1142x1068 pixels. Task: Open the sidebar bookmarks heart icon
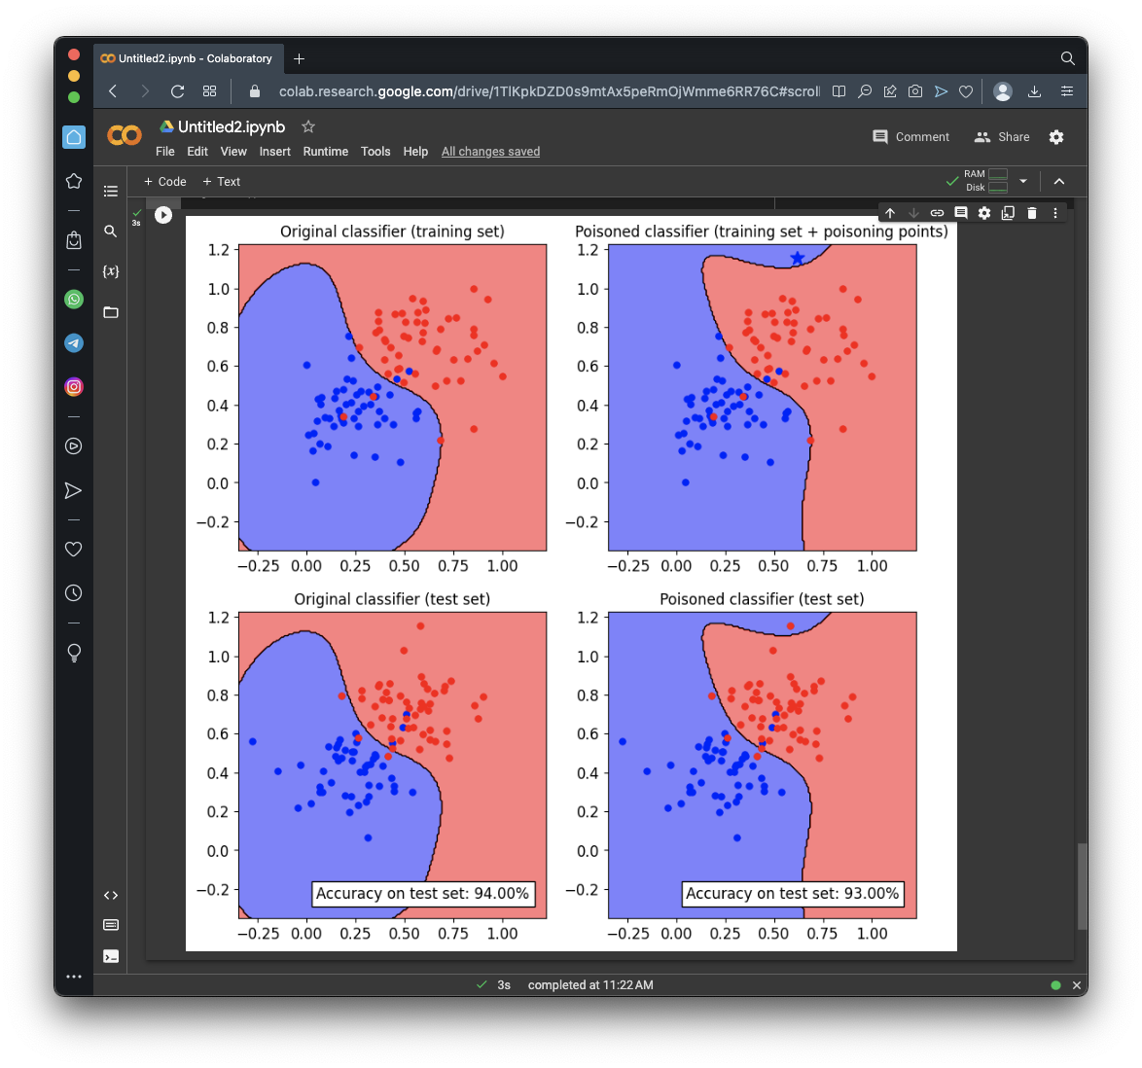(74, 550)
